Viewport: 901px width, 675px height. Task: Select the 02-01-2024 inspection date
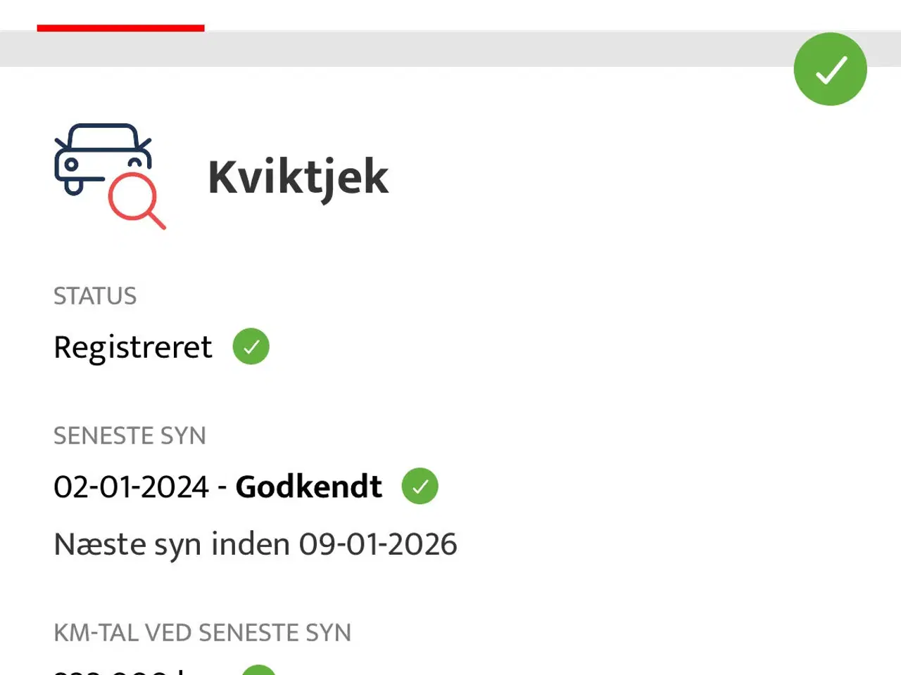tap(132, 487)
